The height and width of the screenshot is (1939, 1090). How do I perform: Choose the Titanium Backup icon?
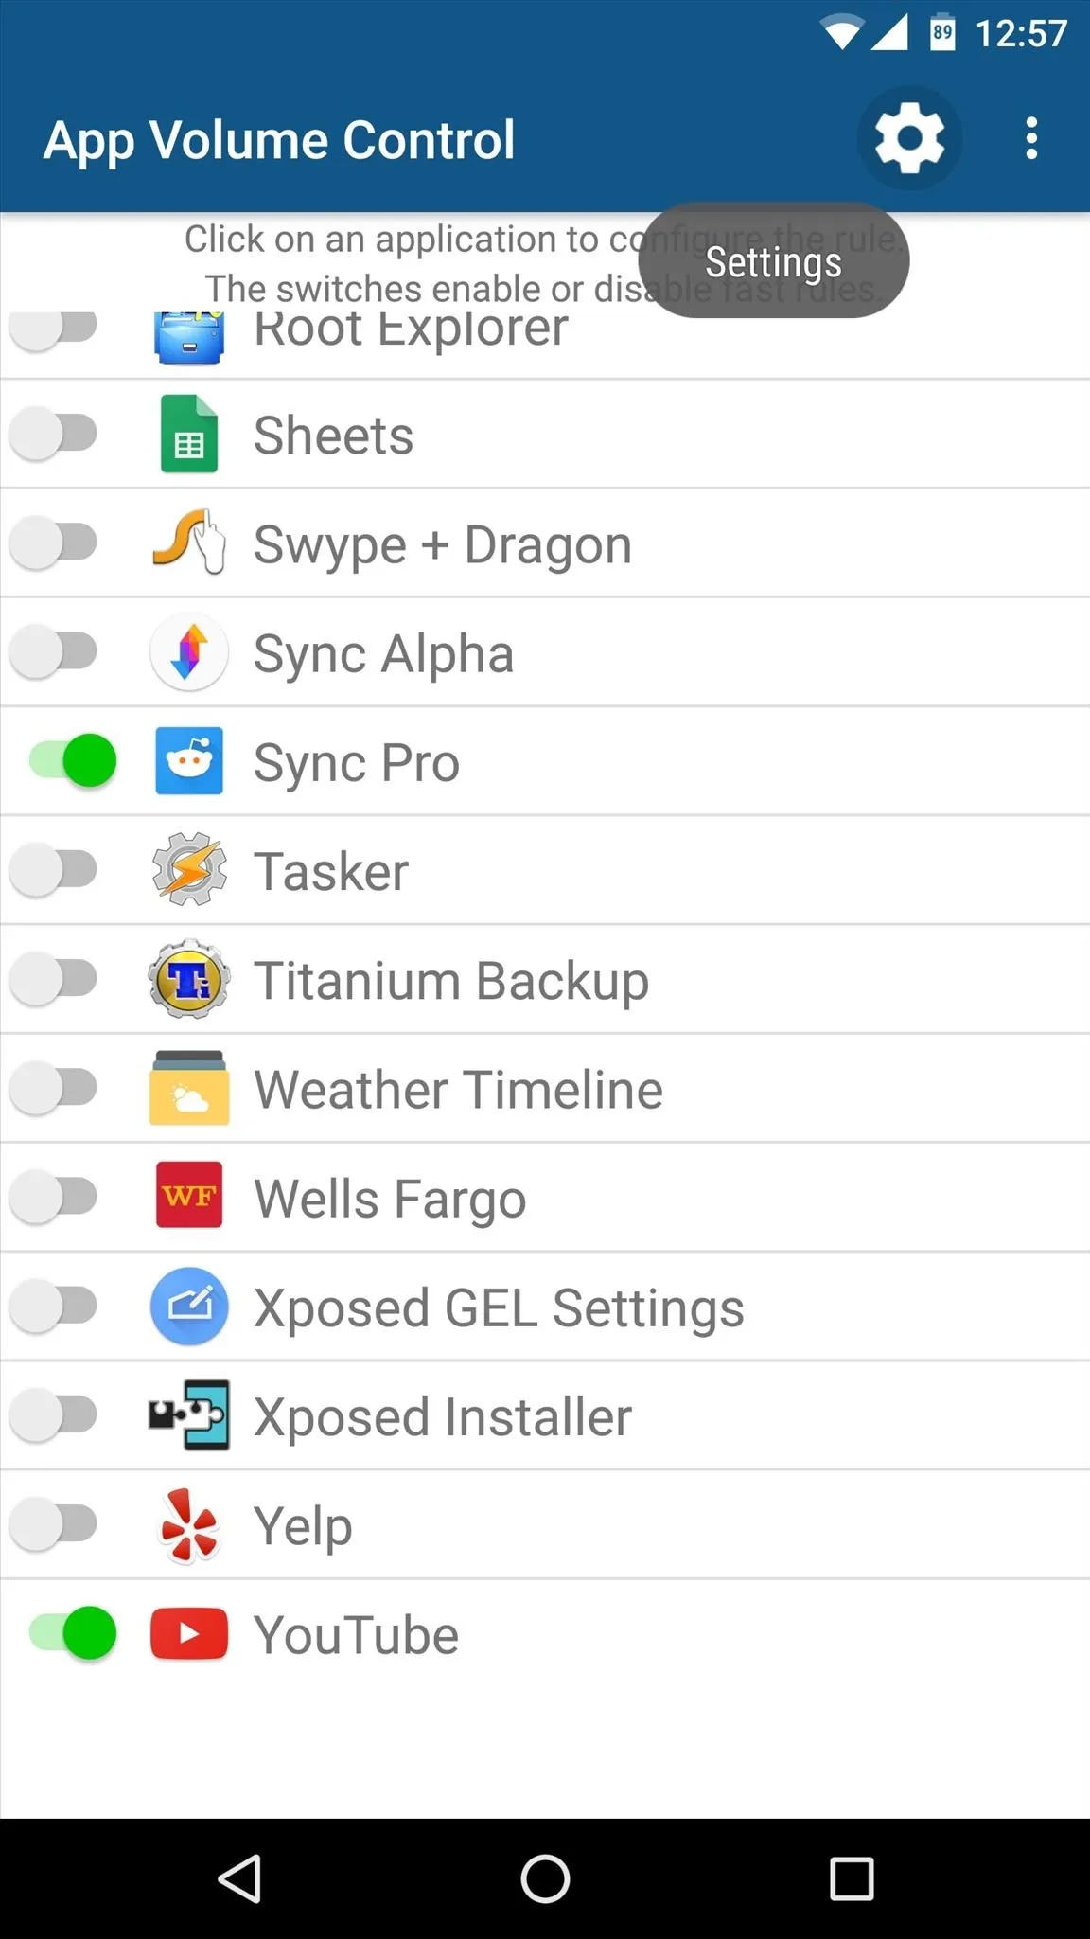(189, 978)
